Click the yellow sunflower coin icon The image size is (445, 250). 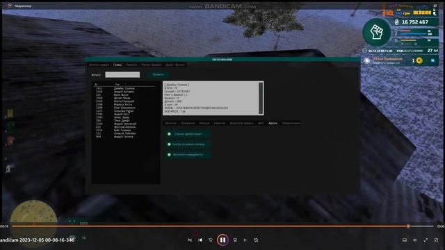tap(419, 60)
